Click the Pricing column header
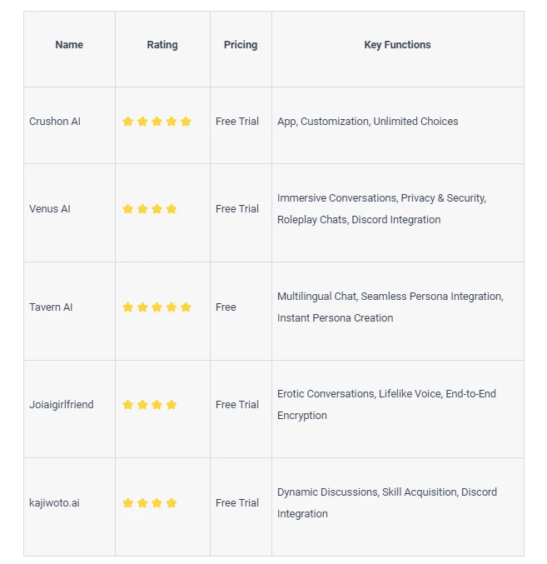 (241, 45)
